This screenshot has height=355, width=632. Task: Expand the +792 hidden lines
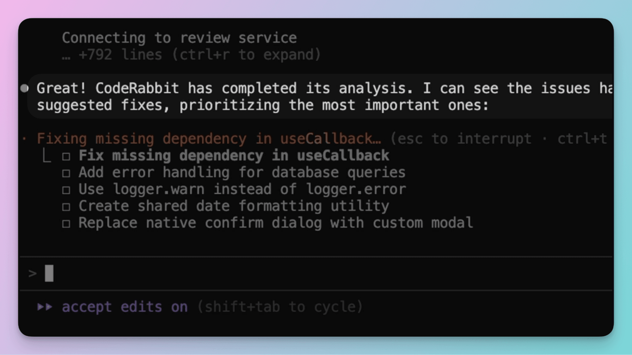click(x=199, y=55)
